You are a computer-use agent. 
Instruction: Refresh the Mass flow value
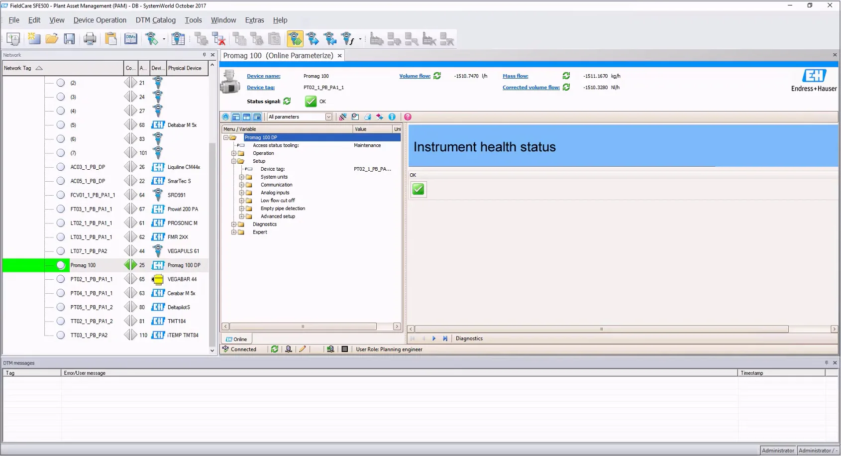coord(566,76)
